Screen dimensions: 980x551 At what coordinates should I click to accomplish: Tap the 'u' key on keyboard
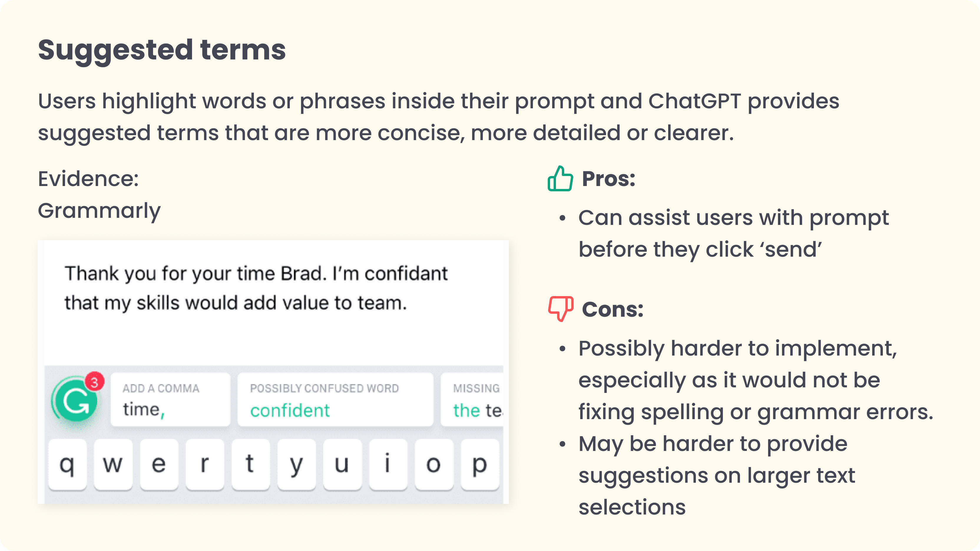tap(342, 464)
